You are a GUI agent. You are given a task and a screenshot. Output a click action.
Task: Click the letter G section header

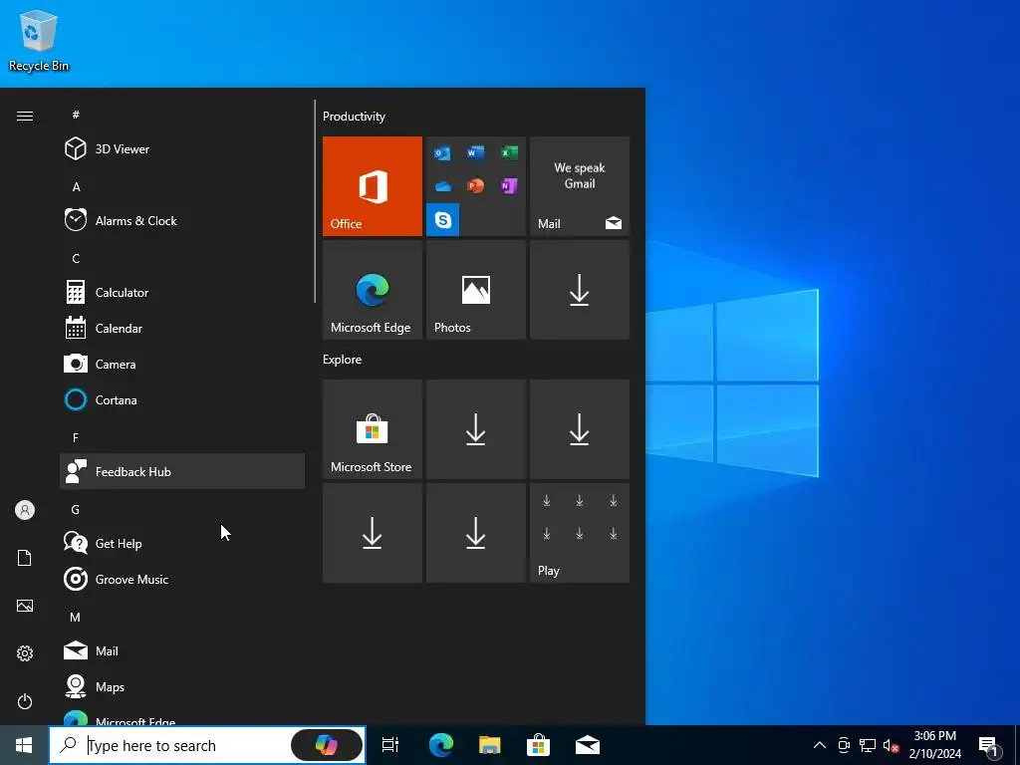[x=76, y=509]
